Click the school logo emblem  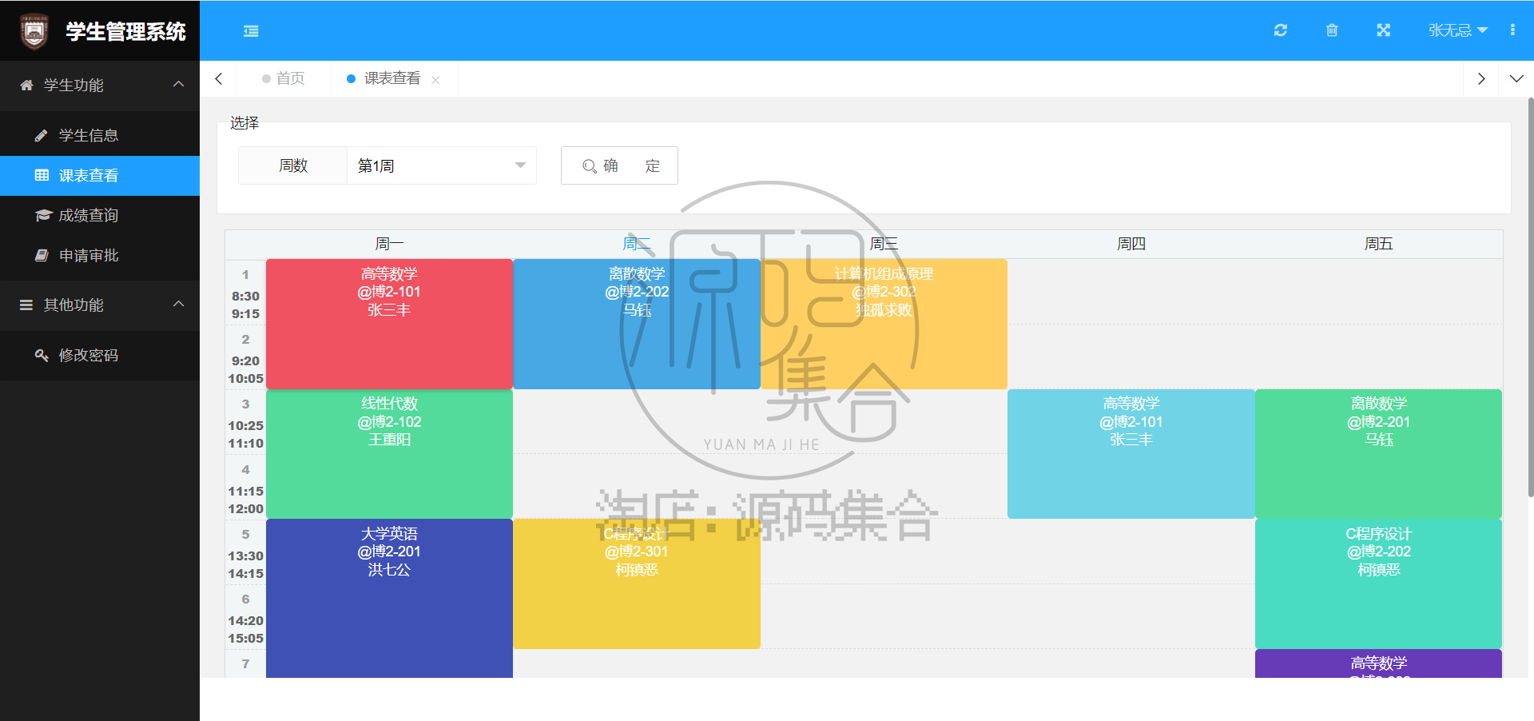(34, 31)
